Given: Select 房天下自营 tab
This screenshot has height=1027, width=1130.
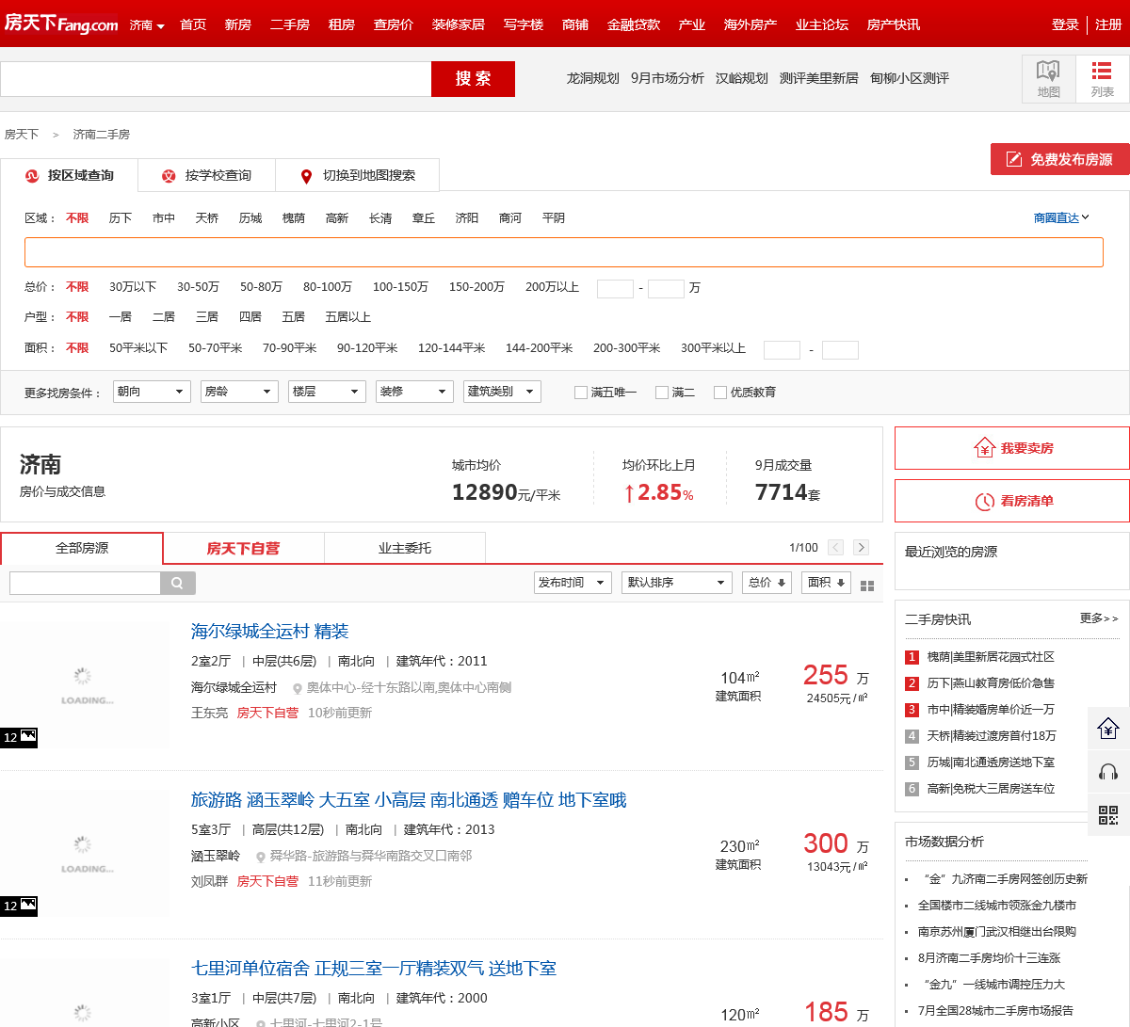Looking at the screenshot, I should 243,548.
